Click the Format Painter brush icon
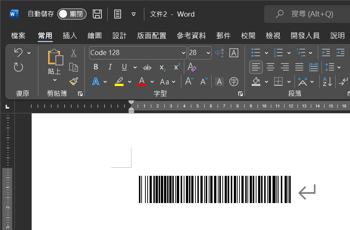 (74, 81)
